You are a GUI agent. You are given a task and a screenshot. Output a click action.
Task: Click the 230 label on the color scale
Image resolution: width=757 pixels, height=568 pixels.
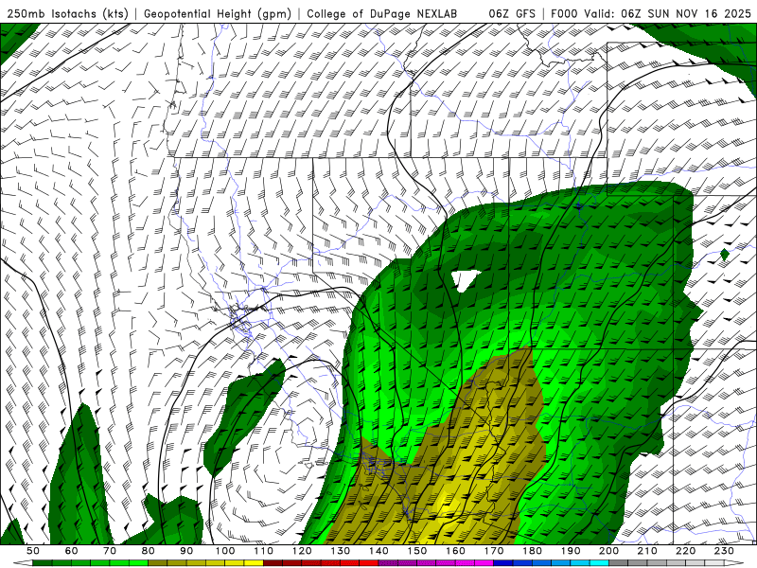pyautogui.click(x=724, y=551)
